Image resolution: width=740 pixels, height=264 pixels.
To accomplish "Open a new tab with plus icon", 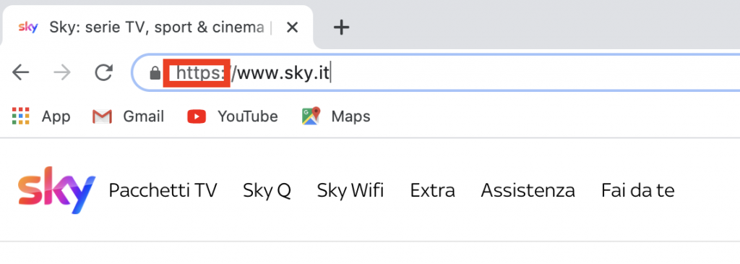I will (x=341, y=27).
